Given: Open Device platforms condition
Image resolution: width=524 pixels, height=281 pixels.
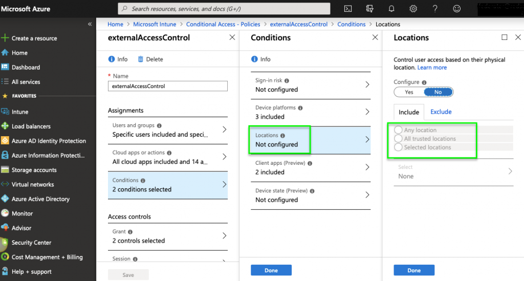Looking at the screenshot, I should 311,113.
